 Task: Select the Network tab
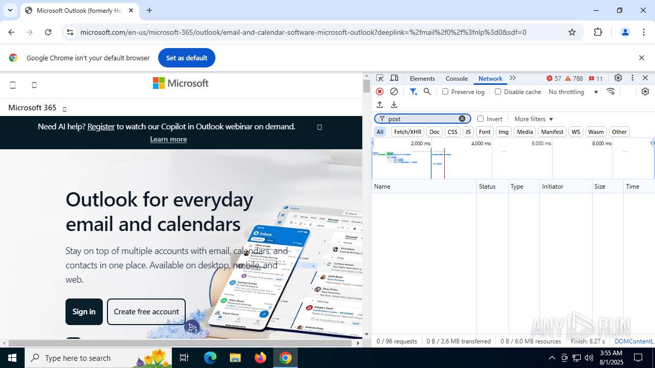pyautogui.click(x=490, y=78)
